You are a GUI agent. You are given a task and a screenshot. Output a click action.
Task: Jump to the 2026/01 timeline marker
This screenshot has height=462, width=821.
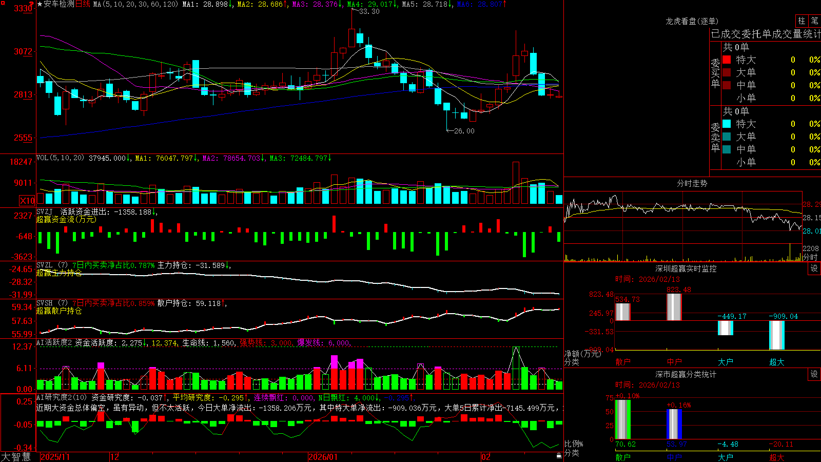[x=323, y=457]
